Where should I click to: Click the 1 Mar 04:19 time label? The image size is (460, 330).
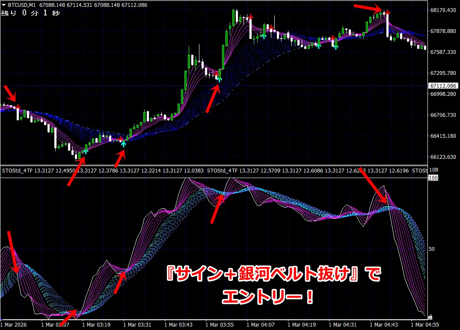pyautogui.click(x=302, y=325)
